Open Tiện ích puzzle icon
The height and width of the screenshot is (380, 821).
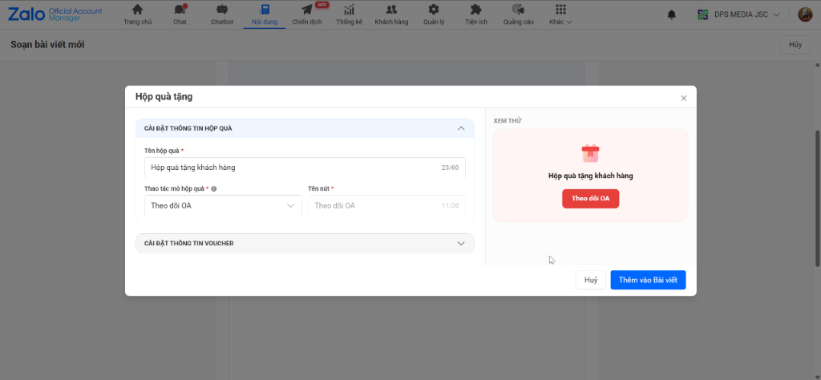pyautogui.click(x=475, y=10)
